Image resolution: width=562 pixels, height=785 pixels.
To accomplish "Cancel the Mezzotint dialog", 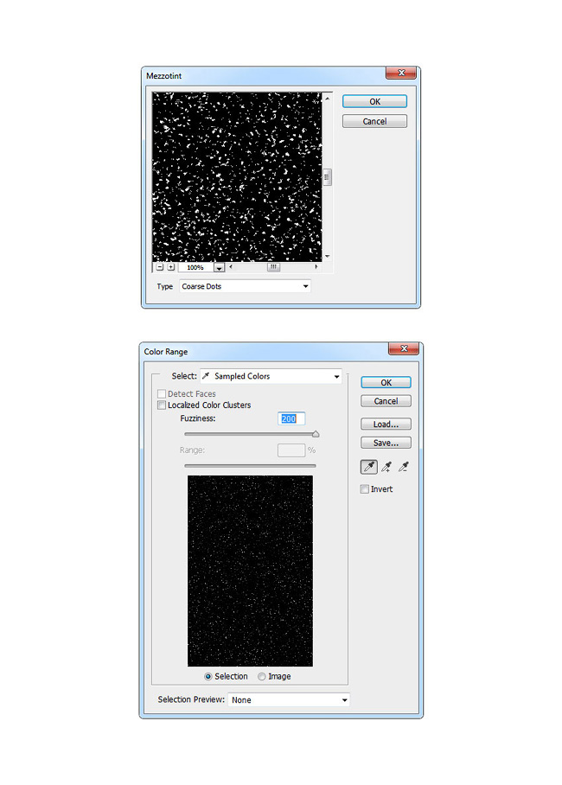I will pos(374,121).
